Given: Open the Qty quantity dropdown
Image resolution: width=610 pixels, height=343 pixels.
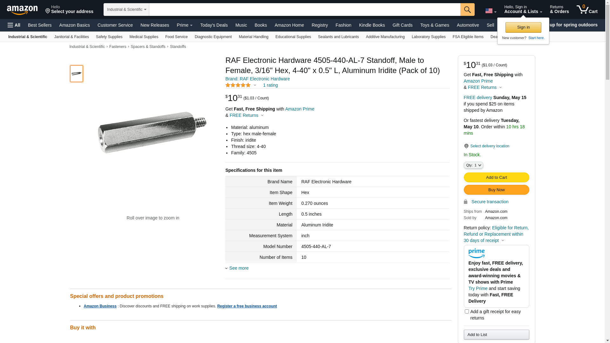Looking at the screenshot, I should (473, 165).
